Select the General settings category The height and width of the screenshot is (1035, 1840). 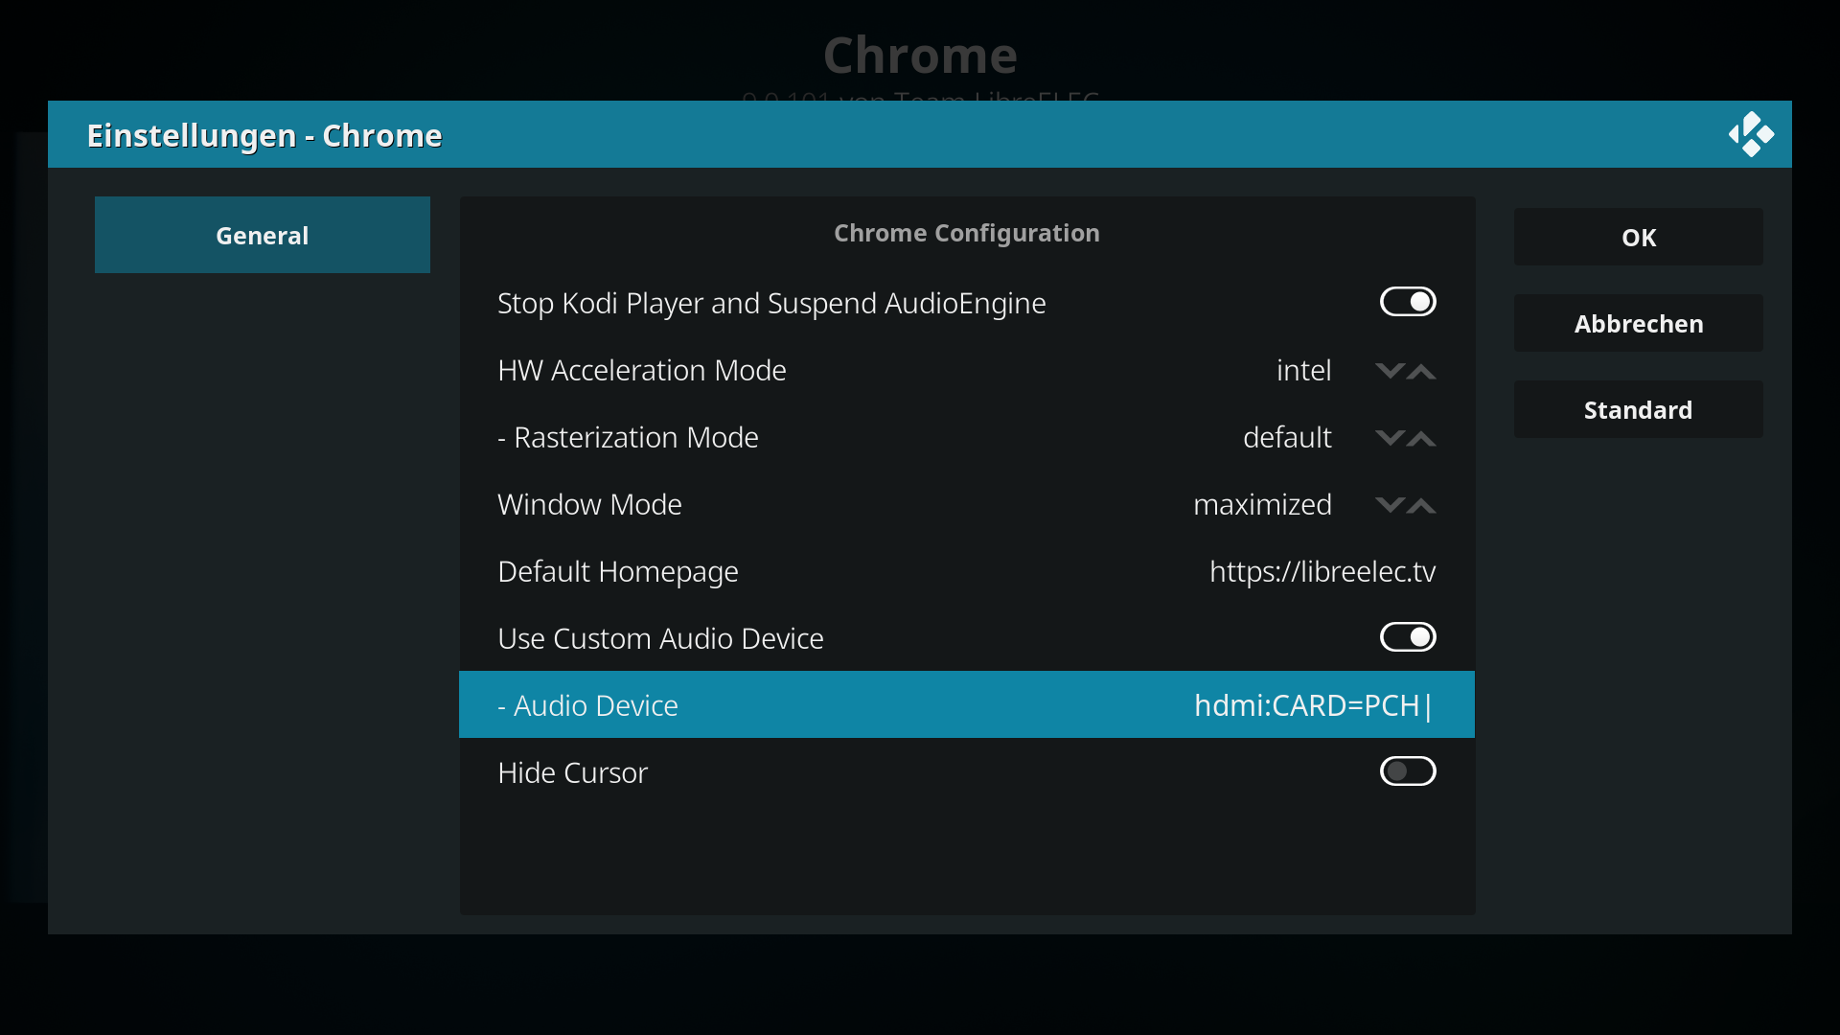263,235
